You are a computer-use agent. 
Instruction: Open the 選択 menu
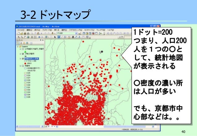coord(64,30)
